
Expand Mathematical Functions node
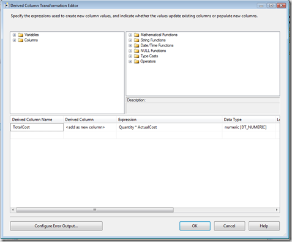tap(130, 35)
